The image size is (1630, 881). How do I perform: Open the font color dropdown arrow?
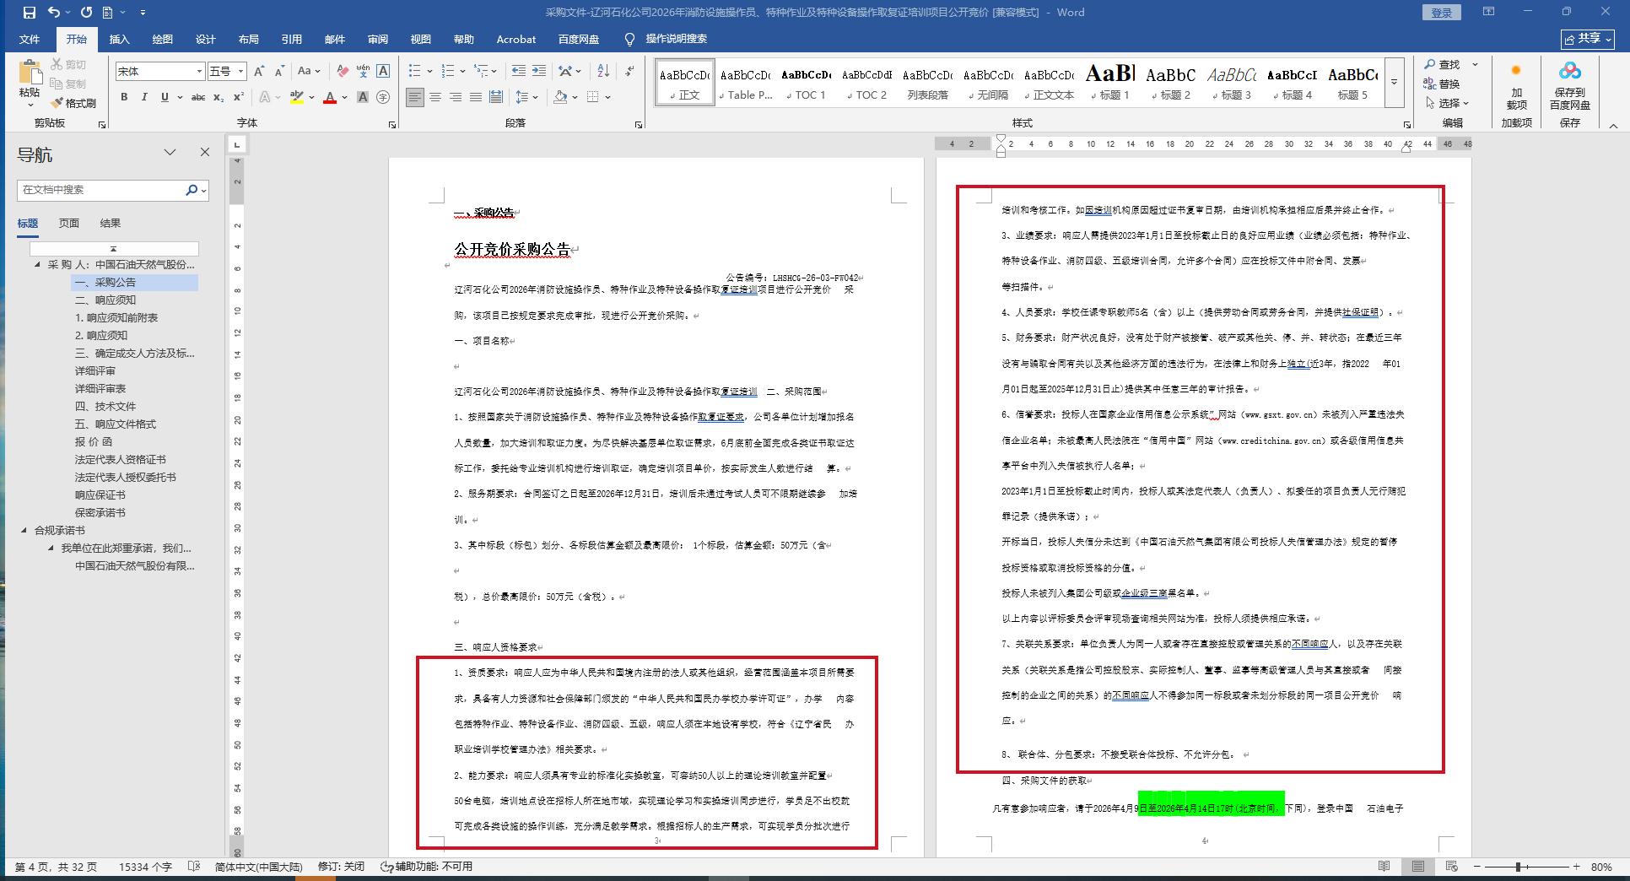pos(344,97)
